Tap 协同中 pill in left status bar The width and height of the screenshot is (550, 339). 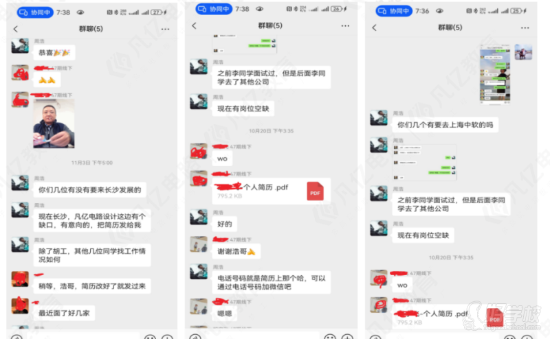pyautogui.click(x=35, y=12)
